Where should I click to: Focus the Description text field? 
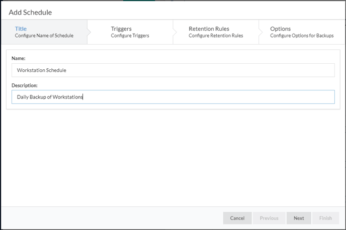click(173, 97)
